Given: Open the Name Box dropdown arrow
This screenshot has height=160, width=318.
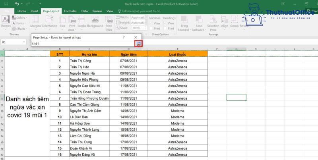Looking at the screenshot, I should (24, 42).
